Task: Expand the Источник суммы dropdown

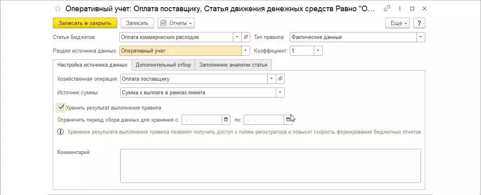Action: tap(280, 93)
